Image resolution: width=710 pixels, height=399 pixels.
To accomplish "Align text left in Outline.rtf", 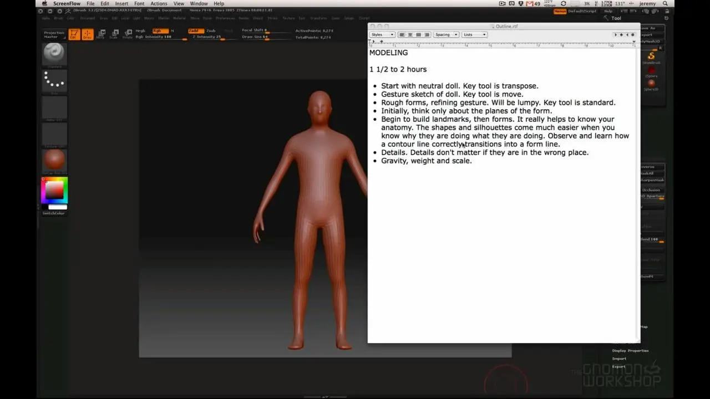I will [x=402, y=34].
